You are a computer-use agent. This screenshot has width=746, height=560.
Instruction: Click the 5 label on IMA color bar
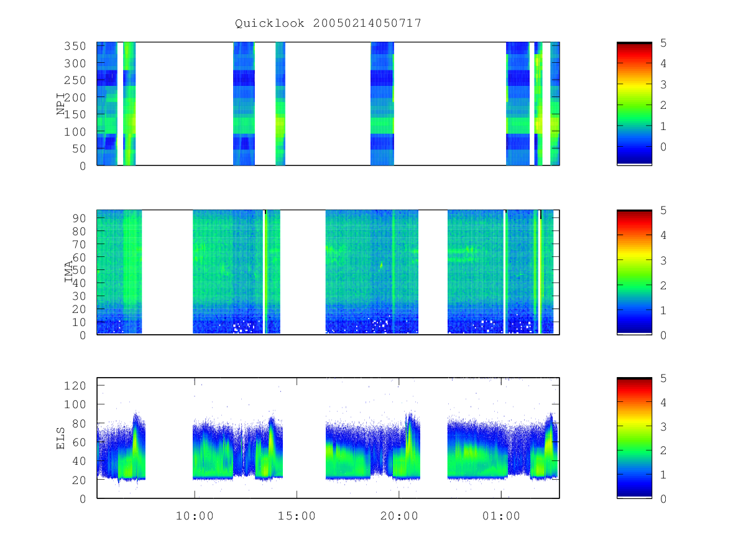coord(664,210)
